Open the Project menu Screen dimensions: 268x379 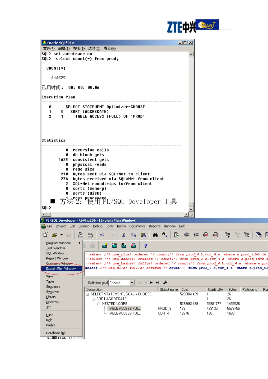(x=61, y=226)
